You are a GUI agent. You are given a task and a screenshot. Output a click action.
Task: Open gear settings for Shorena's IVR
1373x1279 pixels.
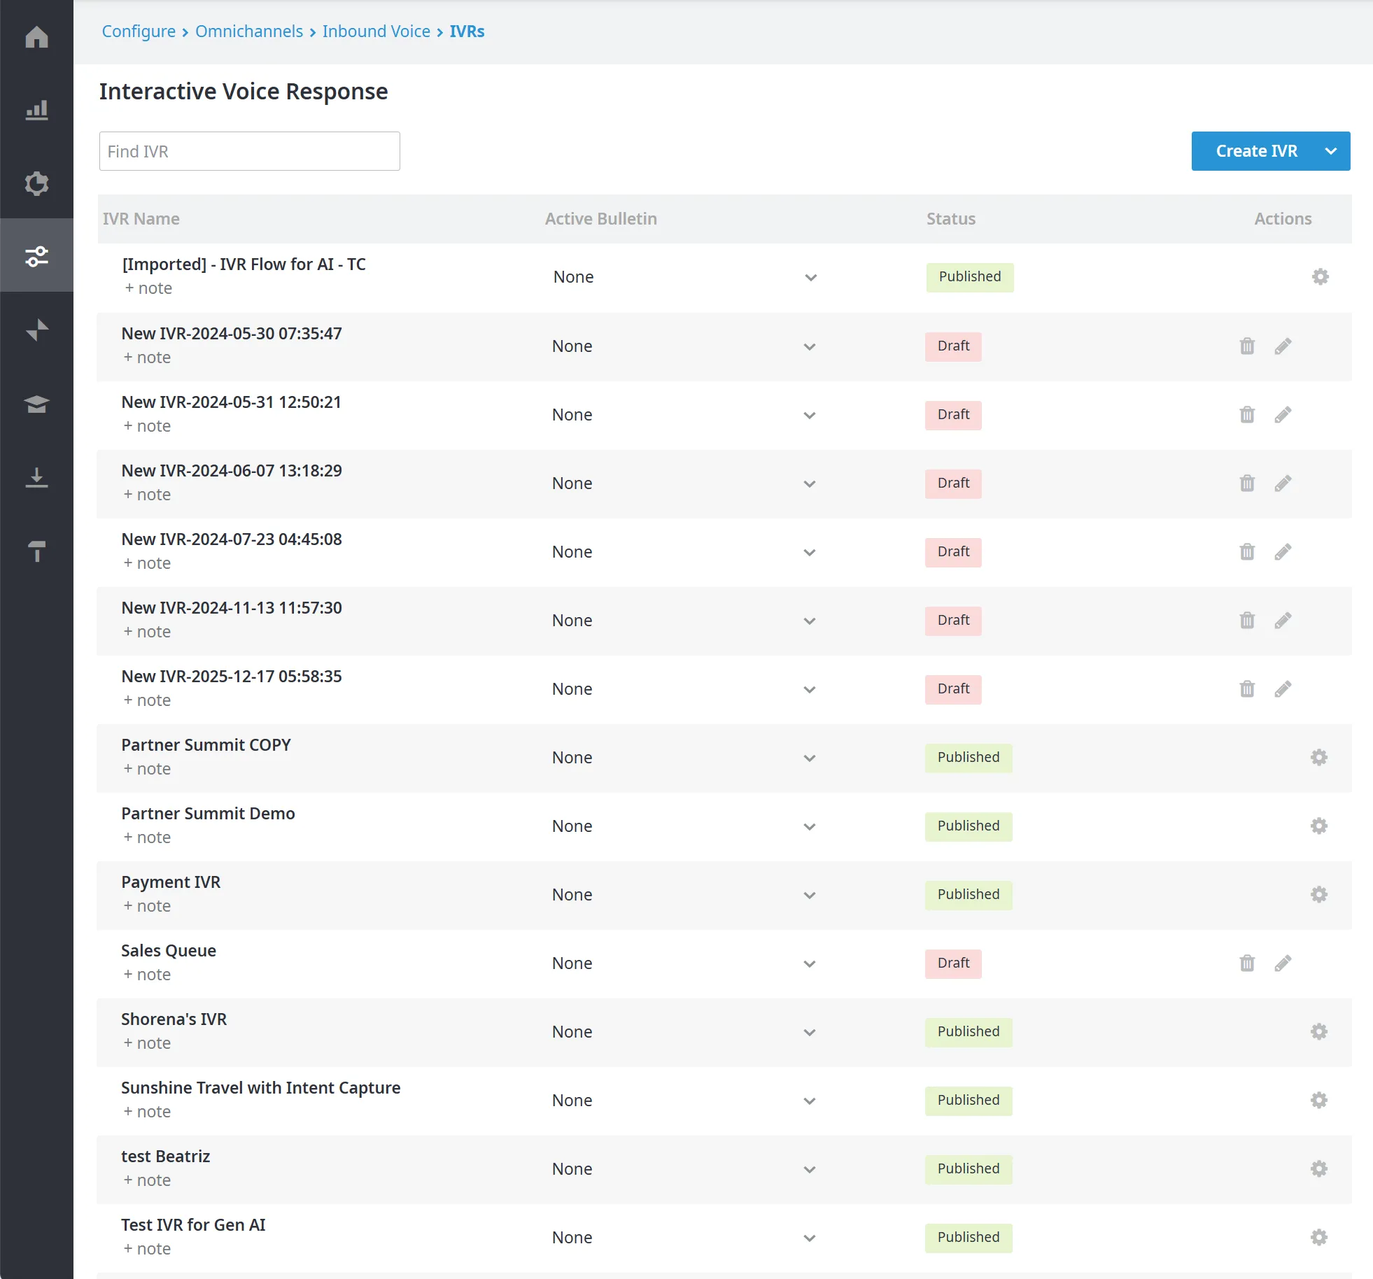click(x=1318, y=1031)
